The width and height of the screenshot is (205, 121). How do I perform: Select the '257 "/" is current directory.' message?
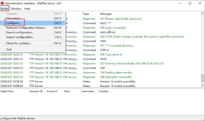[117, 46]
